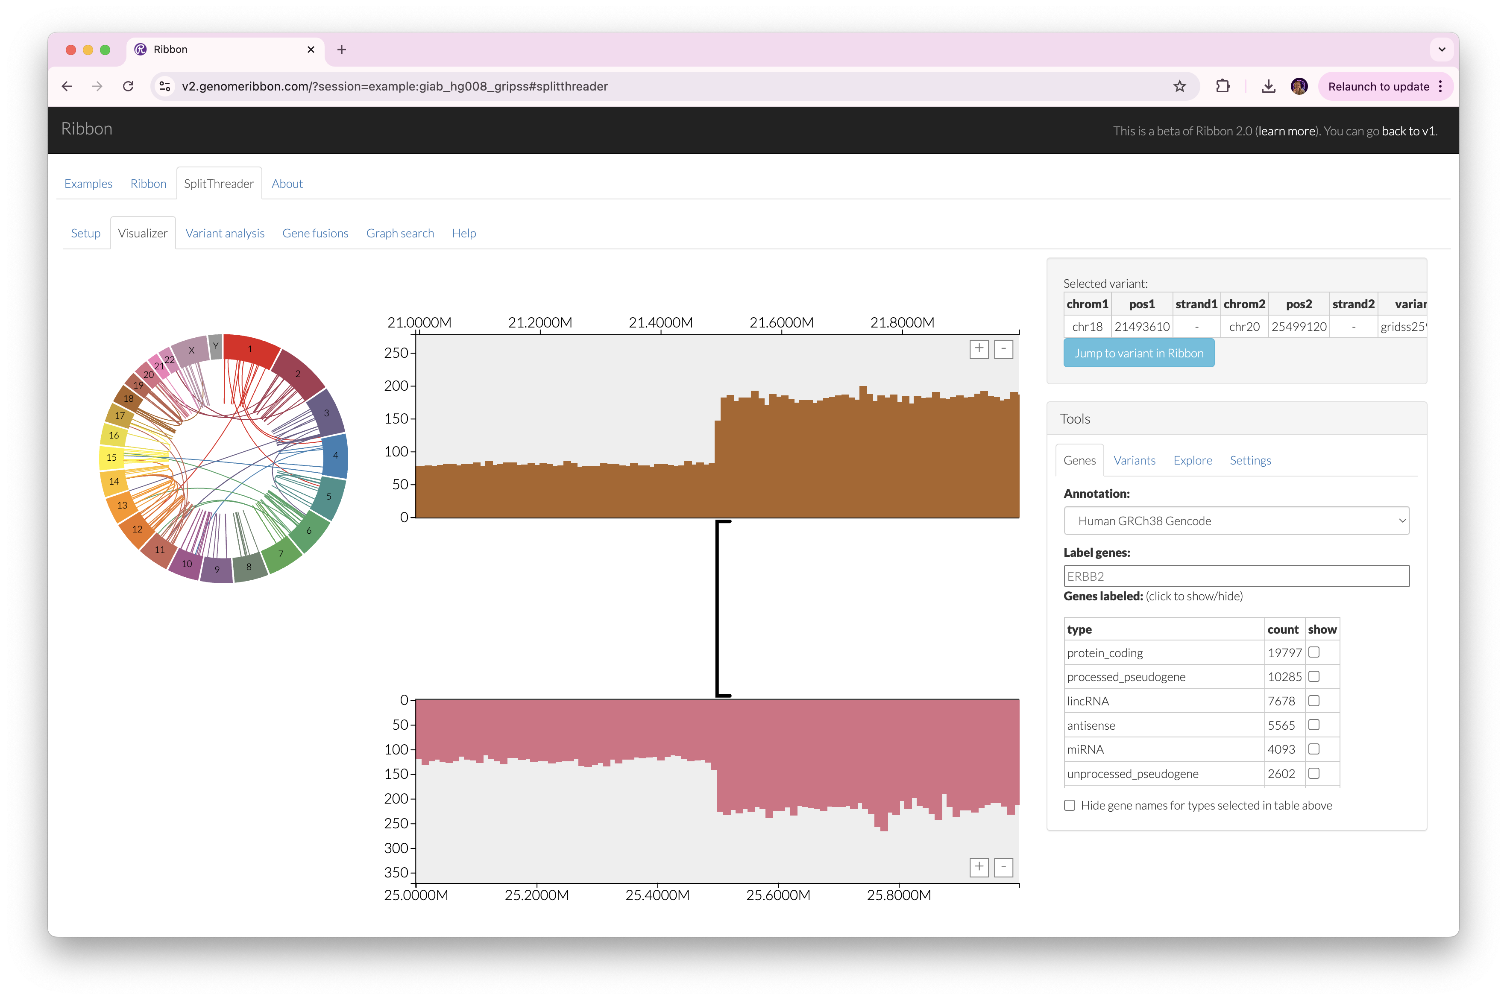Click the SplitThreader tab
Viewport: 1507px width, 1000px height.
click(x=219, y=183)
